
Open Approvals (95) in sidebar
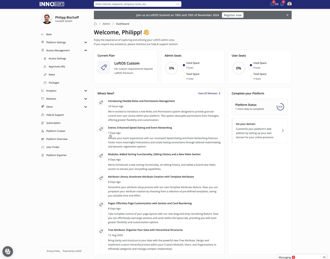(x=57, y=67)
